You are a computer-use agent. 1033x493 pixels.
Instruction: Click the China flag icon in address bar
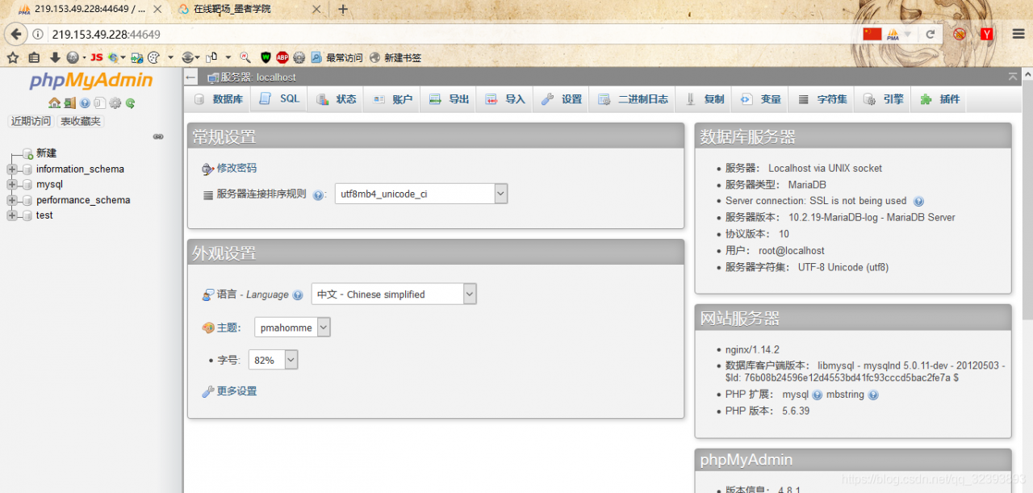[x=872, y=34]
